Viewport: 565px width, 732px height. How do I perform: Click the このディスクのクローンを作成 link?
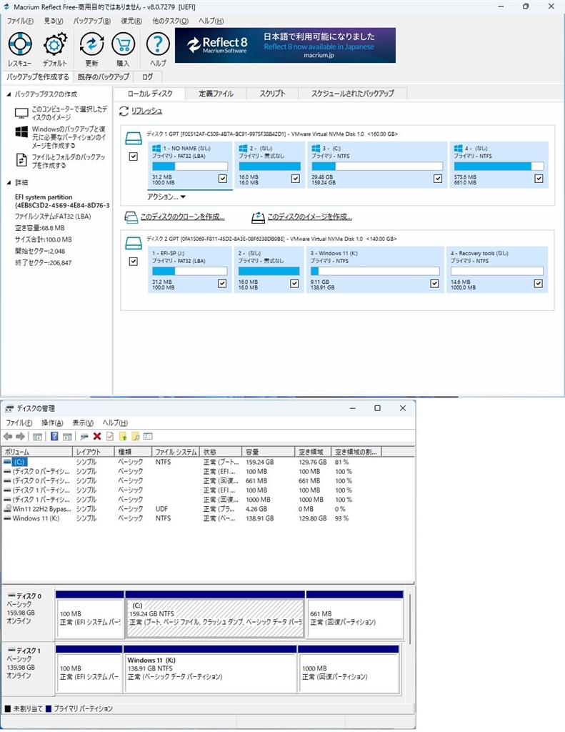coord(181,217)
